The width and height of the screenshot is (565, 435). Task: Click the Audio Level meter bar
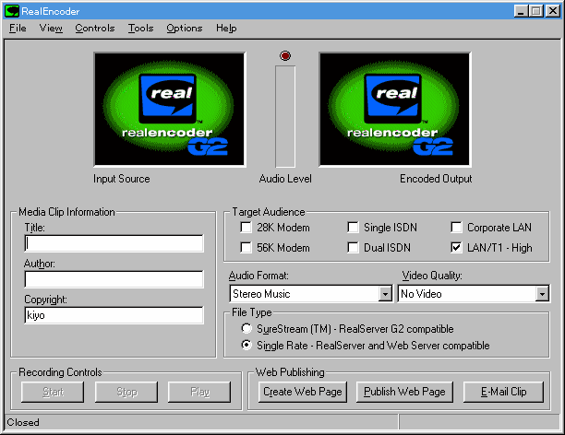point(284,115)
